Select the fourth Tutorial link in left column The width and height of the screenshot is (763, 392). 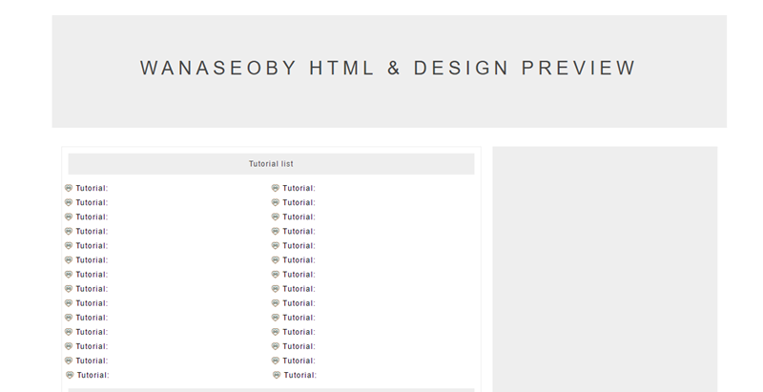92,231
